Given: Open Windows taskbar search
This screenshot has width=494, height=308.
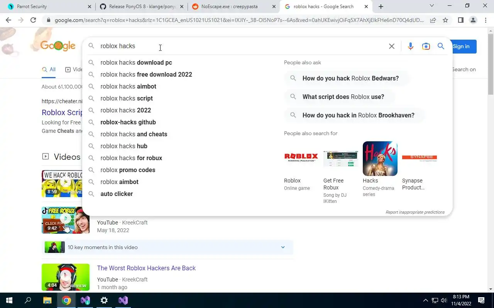Looking at the screenshot, I should coord(28,300).
